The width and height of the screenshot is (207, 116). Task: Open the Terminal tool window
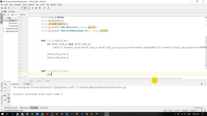(25, 108)
